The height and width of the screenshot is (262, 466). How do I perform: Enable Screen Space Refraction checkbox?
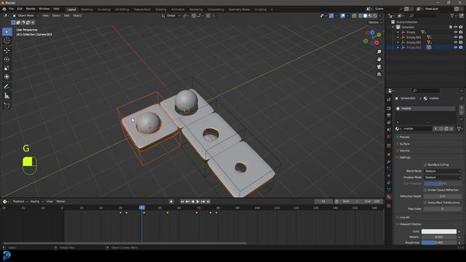tap(425, 190)
